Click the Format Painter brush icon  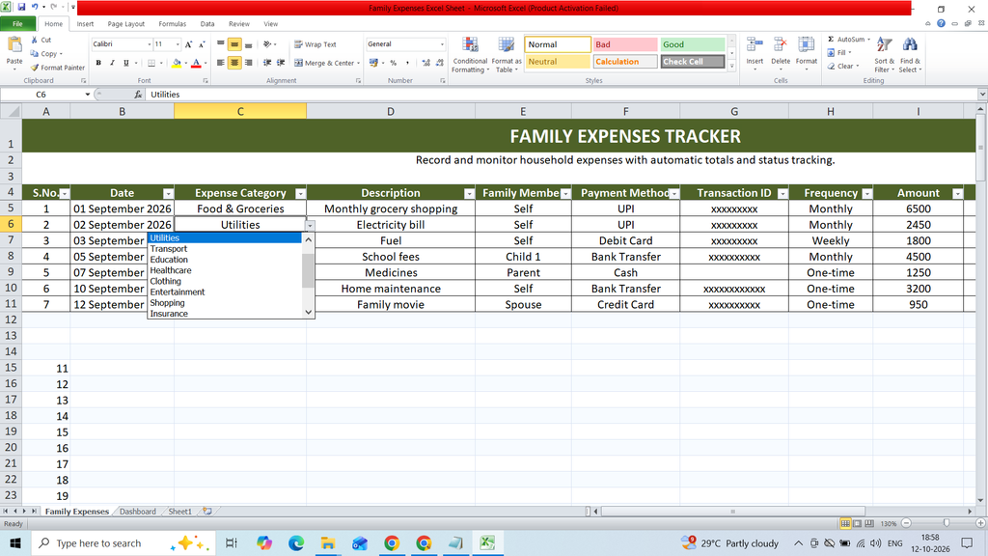35,68
